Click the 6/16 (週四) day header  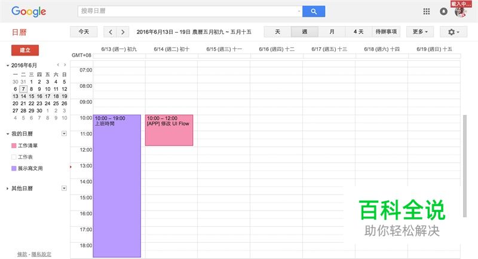277,49
